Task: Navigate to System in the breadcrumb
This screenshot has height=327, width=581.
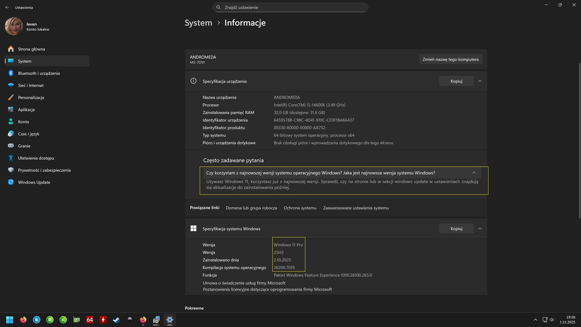Action: (x=198, y=23)
